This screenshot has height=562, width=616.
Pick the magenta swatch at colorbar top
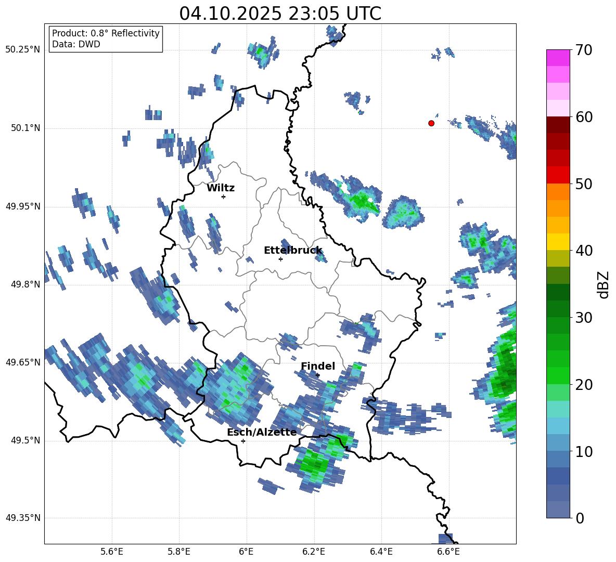pos(558,58)
